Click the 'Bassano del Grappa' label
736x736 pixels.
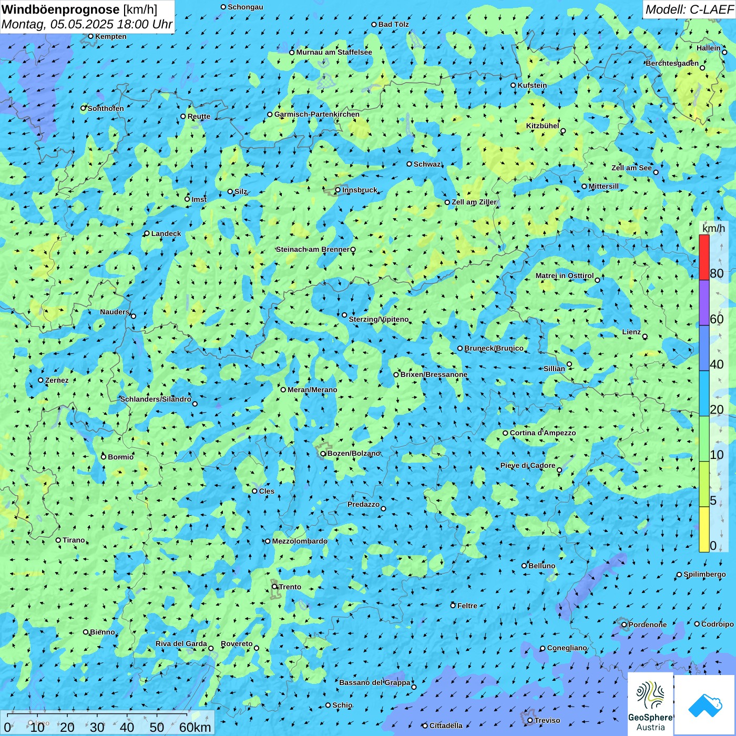pos(375,682)
